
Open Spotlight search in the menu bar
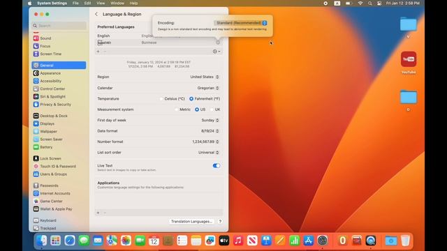pyautogui.click(x=369, y=3)
